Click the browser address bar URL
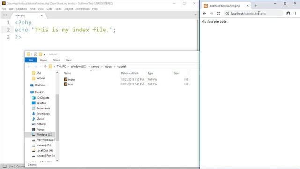Viewport: 300px width, 169px height. (248, 14)
